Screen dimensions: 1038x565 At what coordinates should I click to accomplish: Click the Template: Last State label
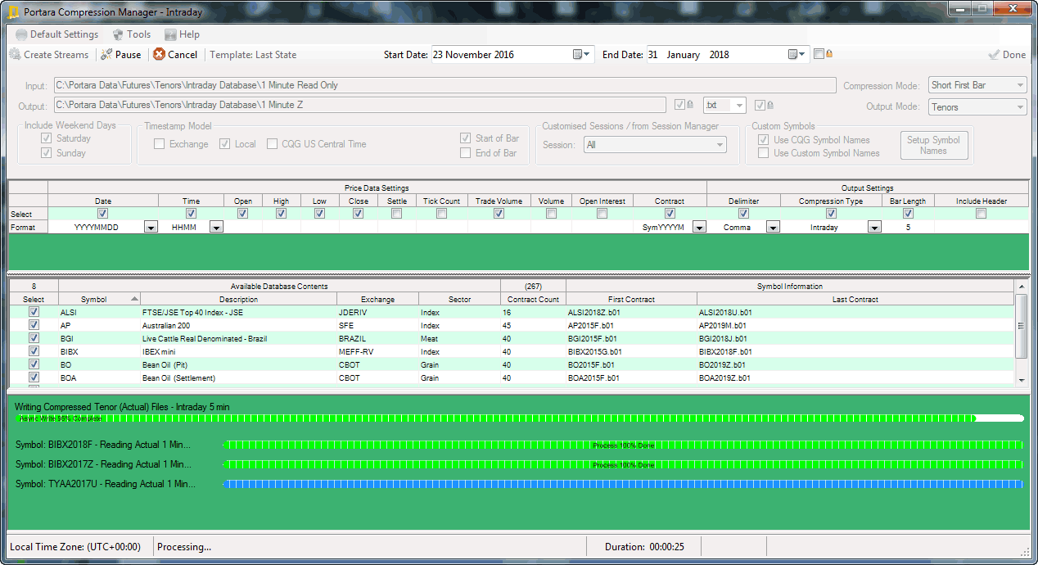[253, 55]
